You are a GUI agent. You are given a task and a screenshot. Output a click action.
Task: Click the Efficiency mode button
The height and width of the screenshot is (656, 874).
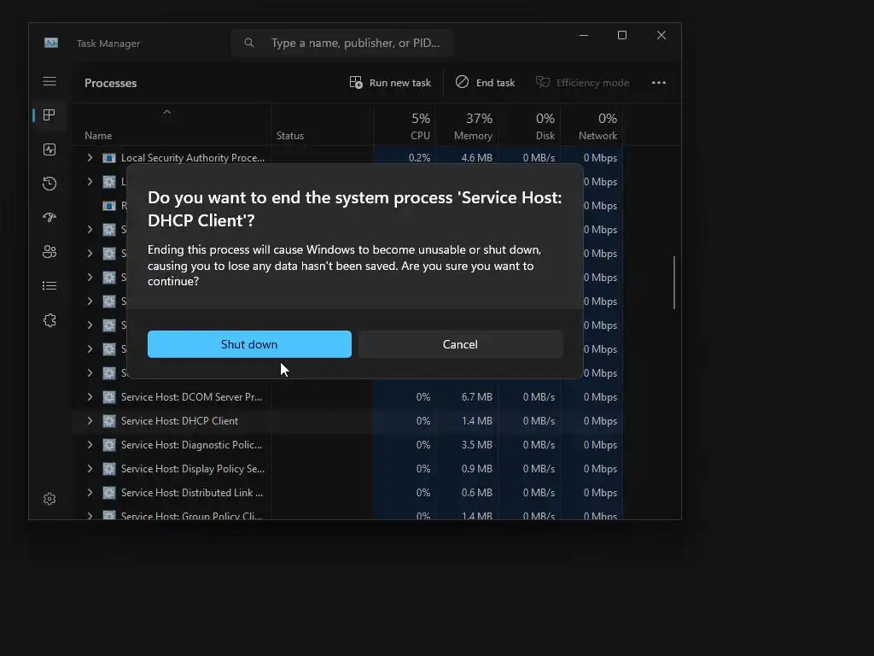[x=582, y=83]
